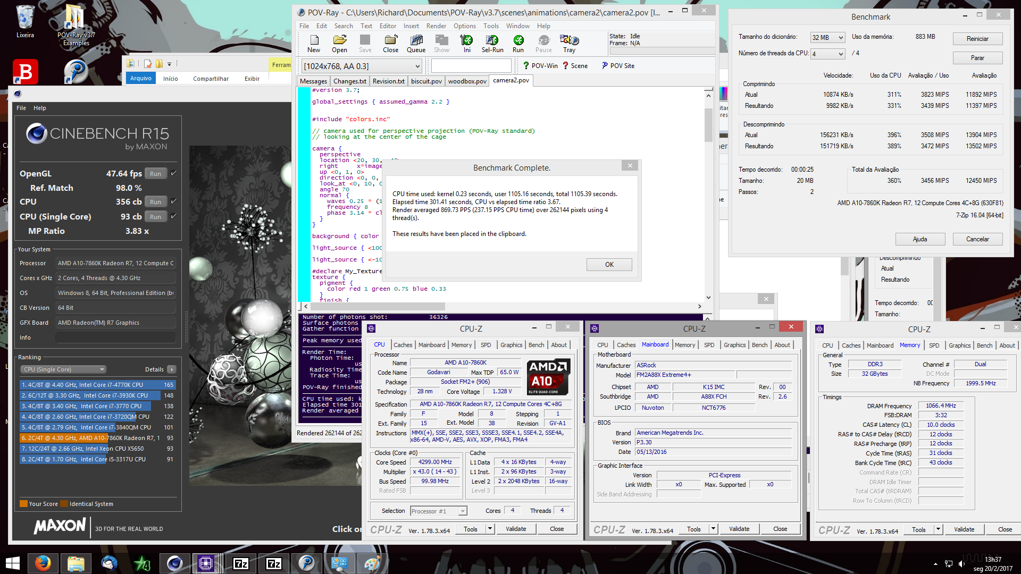Visit POV Site from toolbar
Screen dimensions: 1021x574
tap(618, 66)
